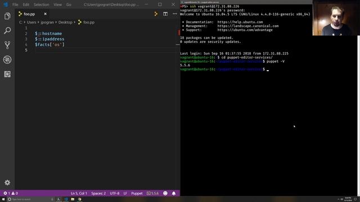The image size is (360, 202).
Task: Close the foo.pp tab
Action: pyautogui.click(x=45, y=14)
